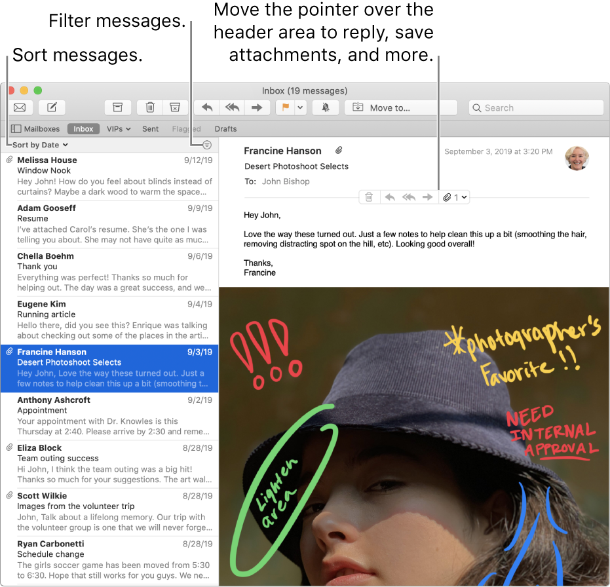Toggle the message filter button
This screenshot has width=610, height=587.
pos(207,145)
